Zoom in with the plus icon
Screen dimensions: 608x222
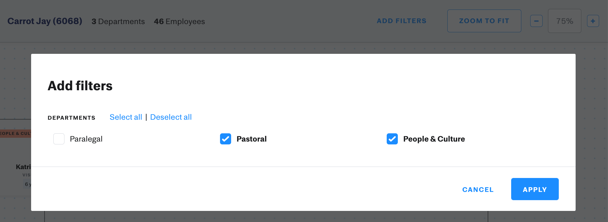[593, 21]
